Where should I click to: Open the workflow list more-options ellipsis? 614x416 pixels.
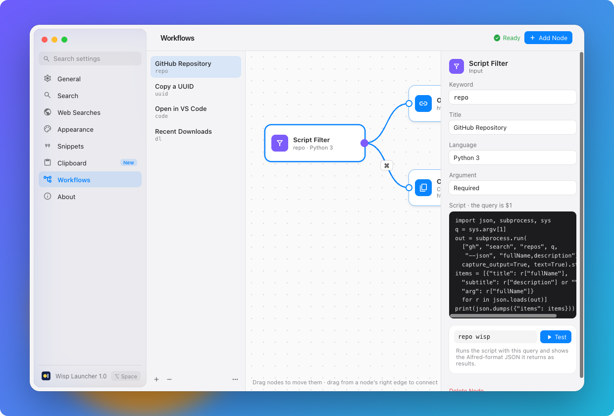[235, 379]
